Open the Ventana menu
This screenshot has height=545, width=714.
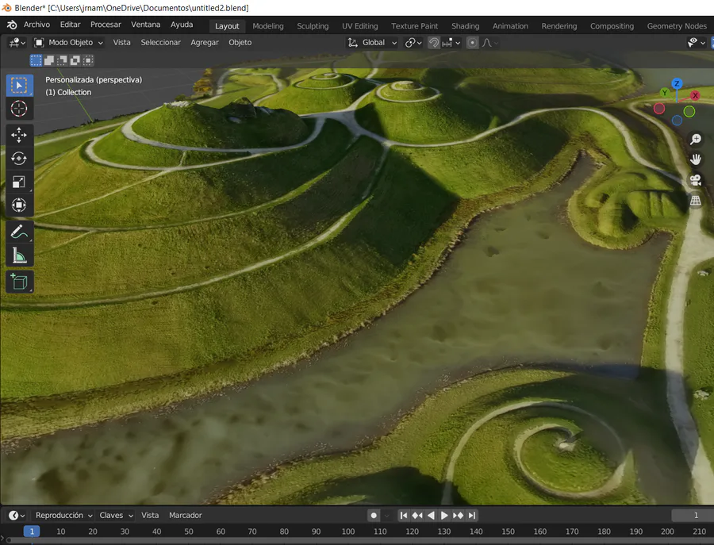coord(146,25)
